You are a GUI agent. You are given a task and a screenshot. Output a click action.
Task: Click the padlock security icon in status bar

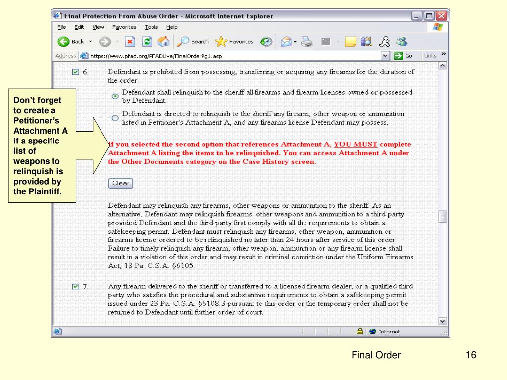360,331
